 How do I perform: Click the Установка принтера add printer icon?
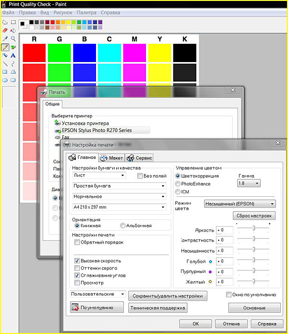coord(57,123)
